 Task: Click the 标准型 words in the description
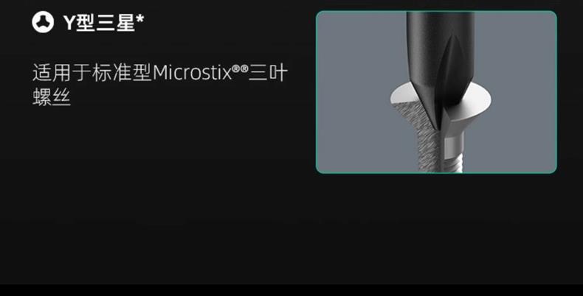(x=123, y=72)
